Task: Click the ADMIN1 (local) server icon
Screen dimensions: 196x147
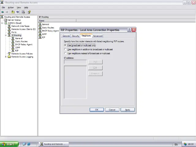Action: [x=6, y=23]
